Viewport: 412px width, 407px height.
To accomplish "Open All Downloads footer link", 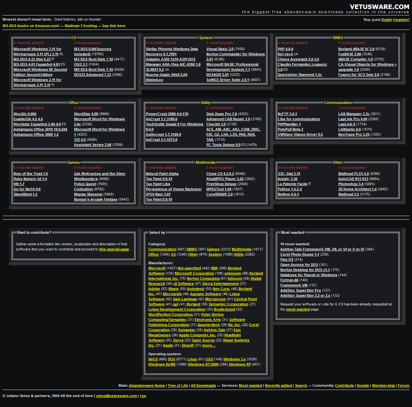I will pyautogui.click(x=203, y=385).
